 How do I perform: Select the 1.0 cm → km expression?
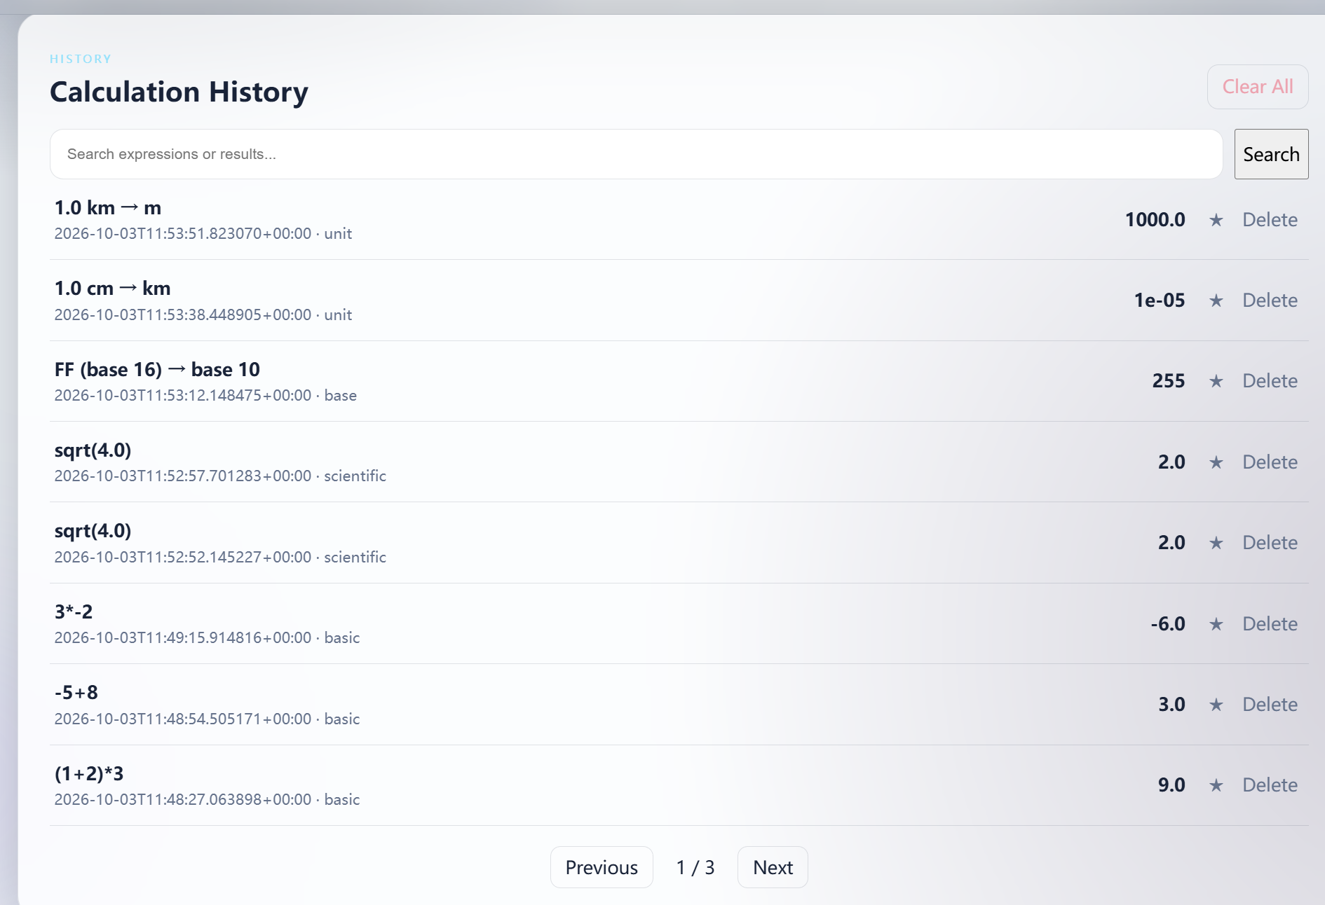click(x=112, y=289)
